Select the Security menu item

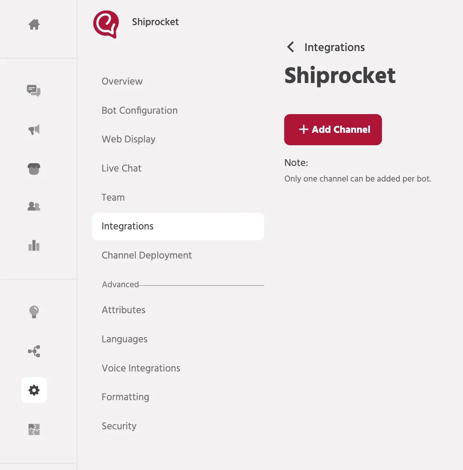coord(119,426)
